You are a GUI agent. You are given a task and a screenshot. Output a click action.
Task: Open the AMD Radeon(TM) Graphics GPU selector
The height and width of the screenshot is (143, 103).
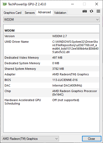click(30, 139)
